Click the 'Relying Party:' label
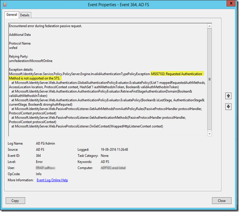Image resolution: width=239 pixels, height=212 pixels. click(18, 57)
